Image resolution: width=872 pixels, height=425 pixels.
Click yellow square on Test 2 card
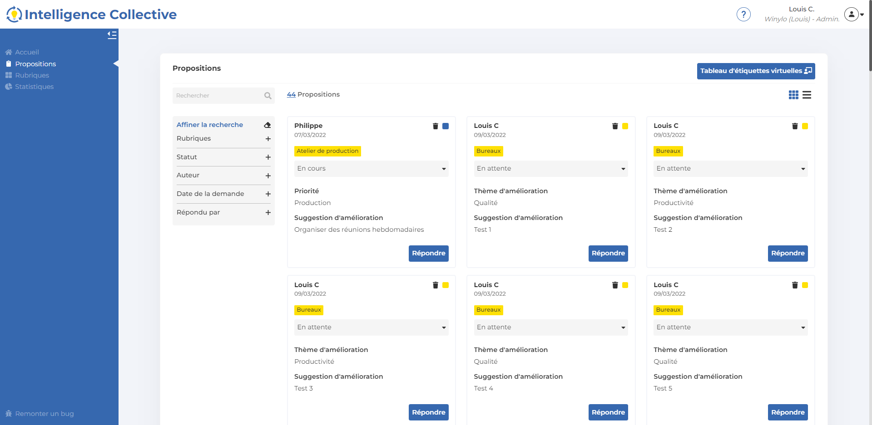[x=805, y=126]
